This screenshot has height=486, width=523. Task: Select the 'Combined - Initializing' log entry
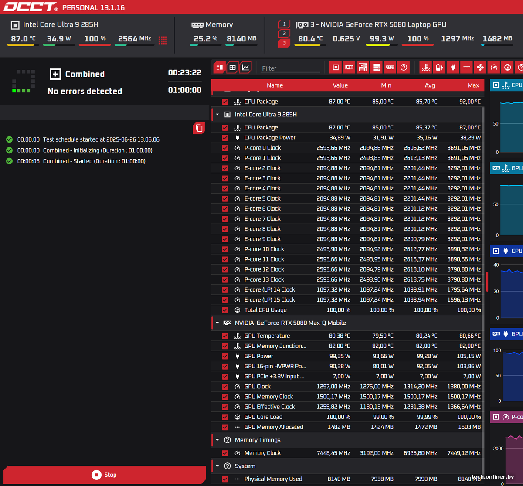[x=79, y=150]
